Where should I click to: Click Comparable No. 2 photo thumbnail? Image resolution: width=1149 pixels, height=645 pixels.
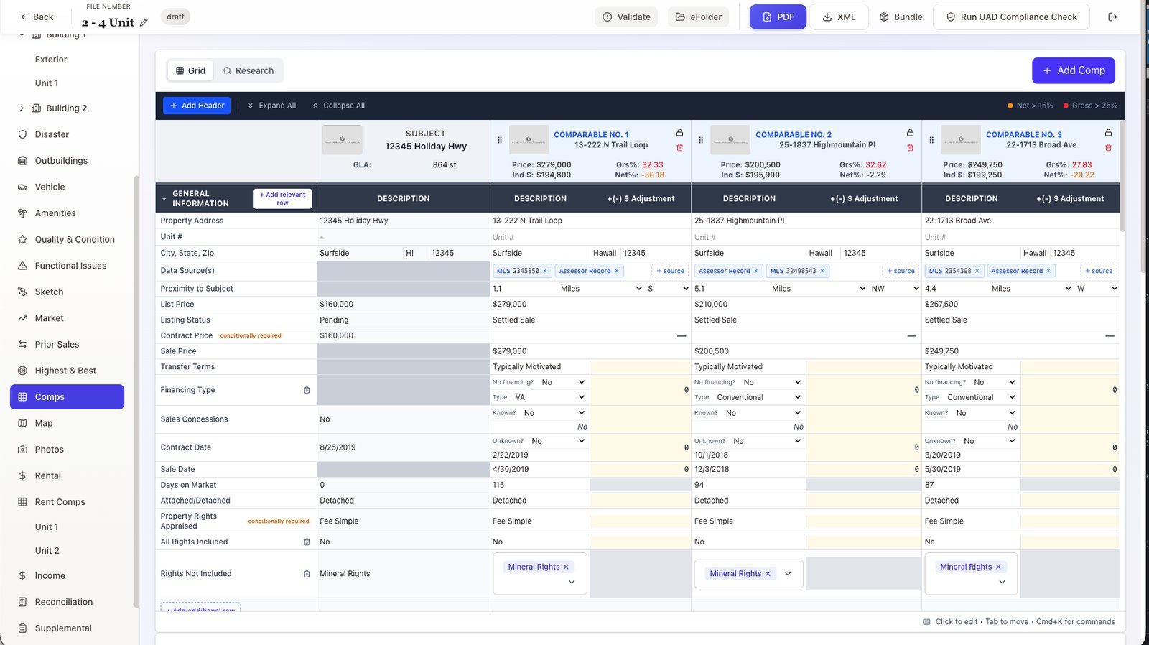tap(730, 140)
